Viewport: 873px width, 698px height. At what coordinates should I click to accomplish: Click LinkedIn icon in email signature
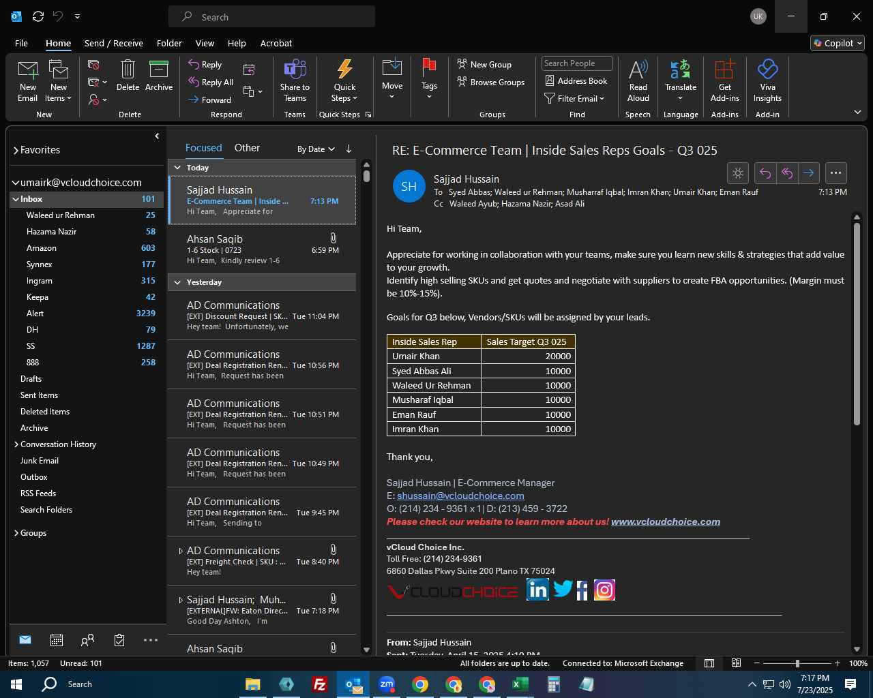(x=537, y=590)
